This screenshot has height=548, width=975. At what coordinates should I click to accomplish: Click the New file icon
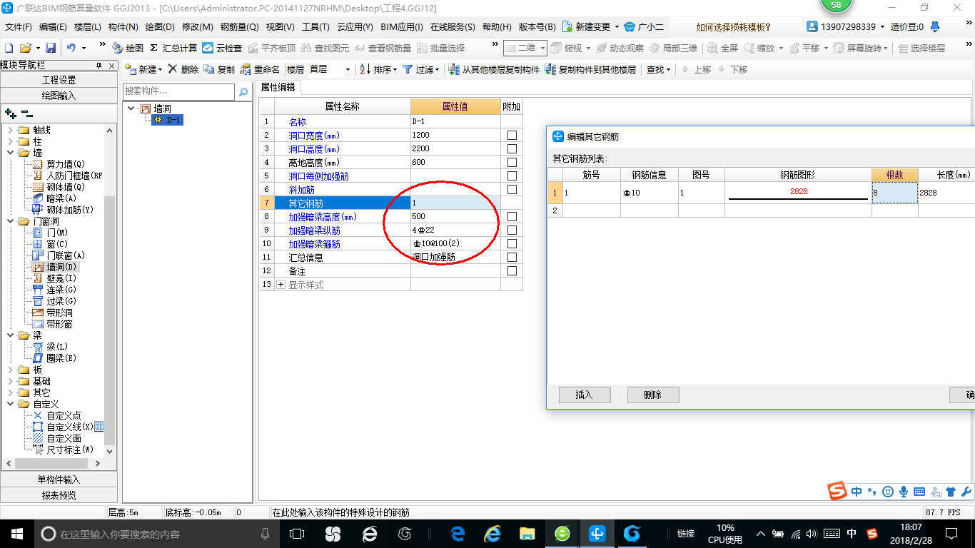(x=9, y=48)
